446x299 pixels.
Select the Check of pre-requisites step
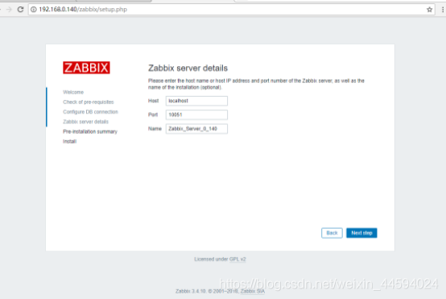tap(89, 102)
